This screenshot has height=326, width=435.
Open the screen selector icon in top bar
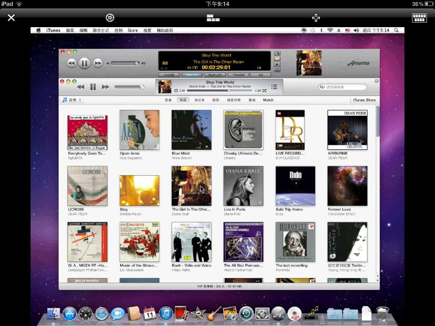[213, 18]
